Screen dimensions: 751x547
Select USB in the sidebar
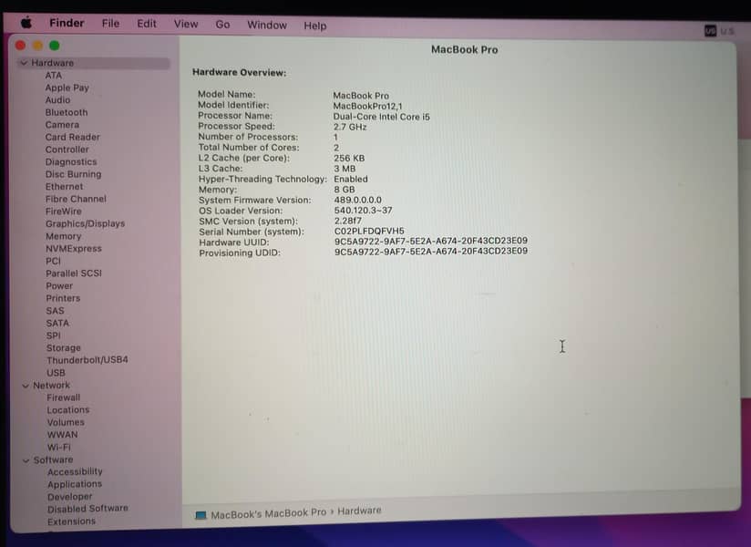[56, 373]
